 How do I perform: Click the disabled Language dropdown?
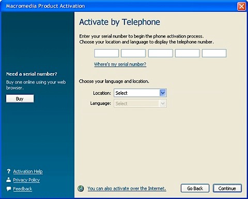pyautogui.click(x=140, y=104)
